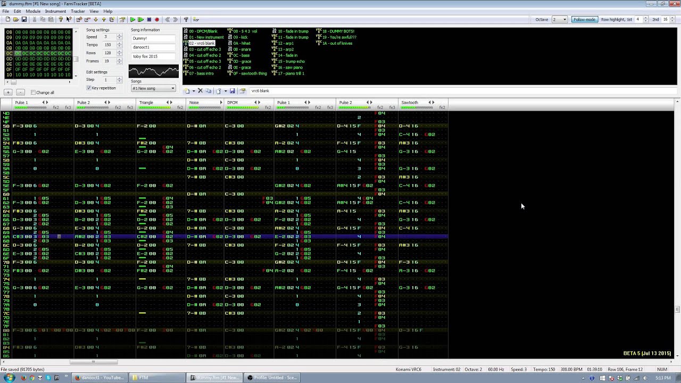Expand the new-instrument type dropdown arrow
Viewport: 681px width, 383px height.
click(193, 91)
